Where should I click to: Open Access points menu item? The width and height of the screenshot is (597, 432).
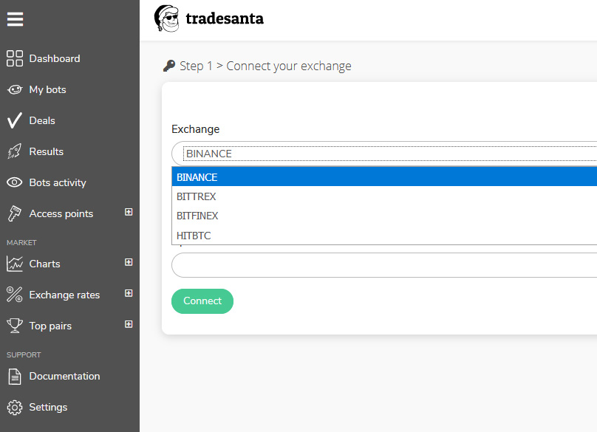61,213
